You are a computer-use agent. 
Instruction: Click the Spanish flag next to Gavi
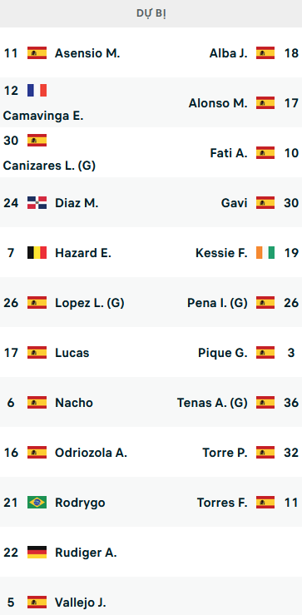[265, 203]
